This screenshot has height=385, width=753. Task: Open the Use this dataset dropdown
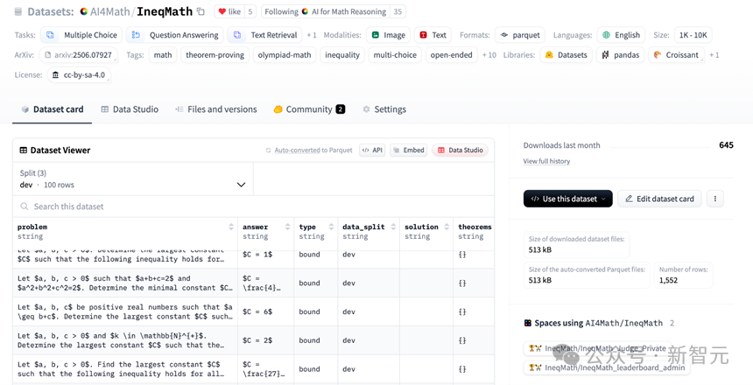click(567, 199)
